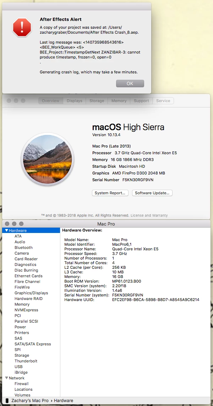Select Ethernet Cards in the sidebar

pyautogui.click(x=28, y=276)
